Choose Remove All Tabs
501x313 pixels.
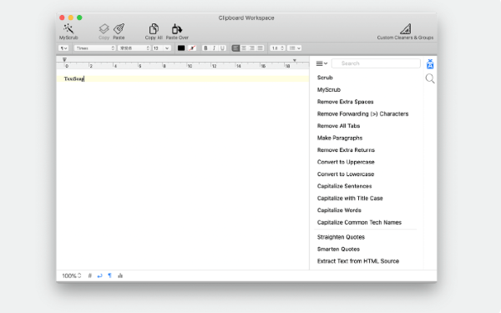[x=338, y=126]
